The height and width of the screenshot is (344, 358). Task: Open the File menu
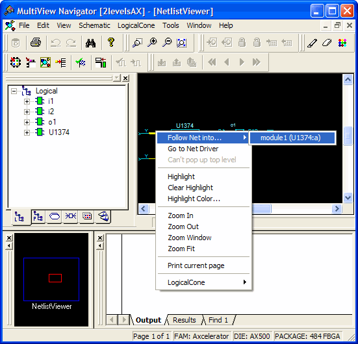(24, 25)
